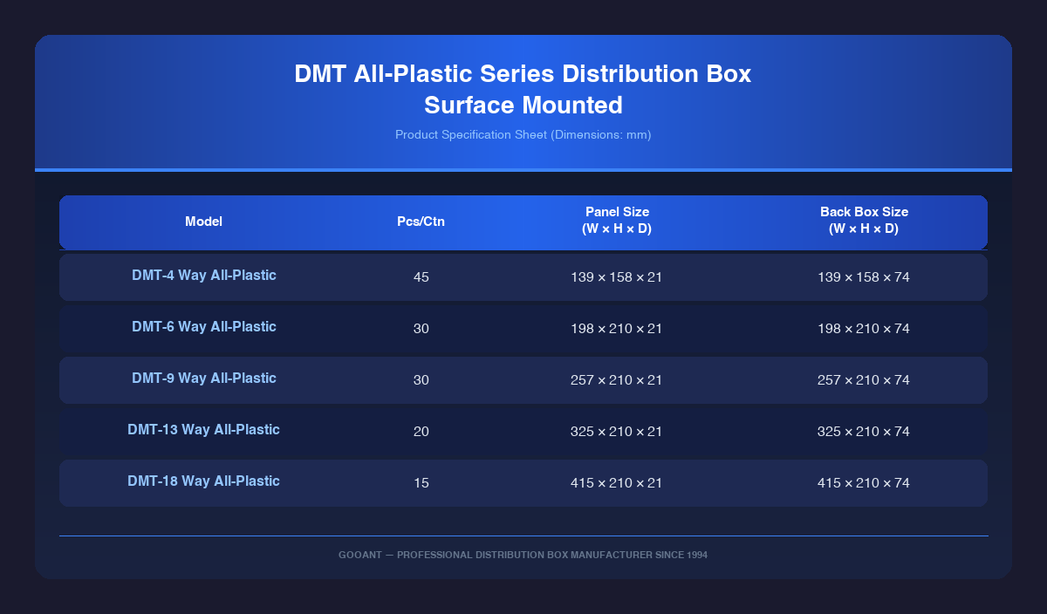Click panel size 257 × 210 × 21
This screenshot has height=614, width=1047.
click(617, 380)
